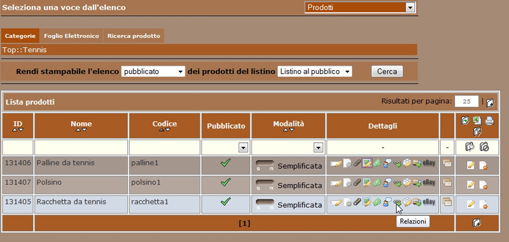Add new product icon in table footer
This screenshot has height=242, width=509.
point(477,222)
